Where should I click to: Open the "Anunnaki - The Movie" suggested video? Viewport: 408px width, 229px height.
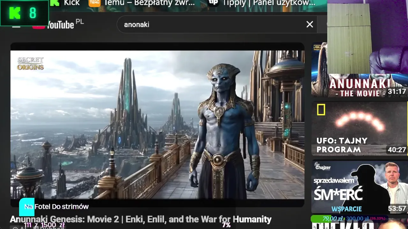tap(359, 70)
